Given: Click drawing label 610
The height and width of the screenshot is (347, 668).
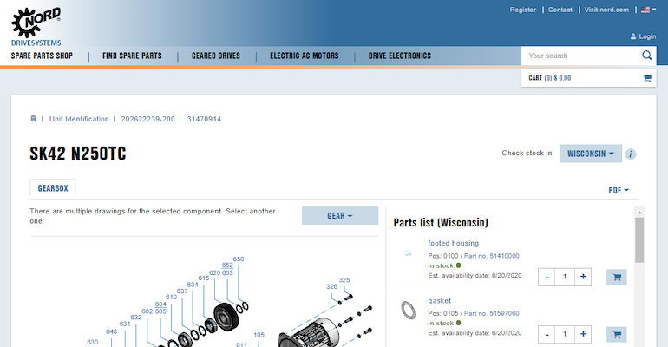Looking at the screenshot, I should coord(171,298).
